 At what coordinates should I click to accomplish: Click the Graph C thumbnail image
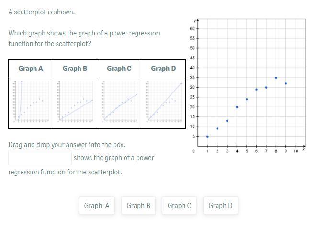[x=119, y=101]
